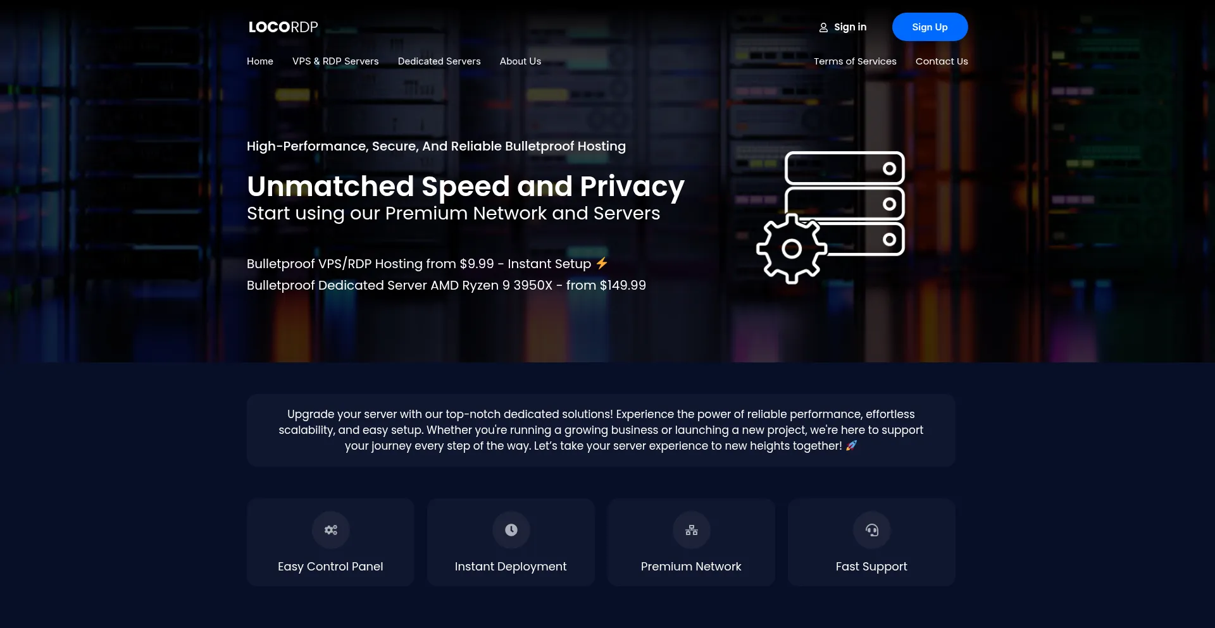Click the LOCORDP logo

click(283, 27)
